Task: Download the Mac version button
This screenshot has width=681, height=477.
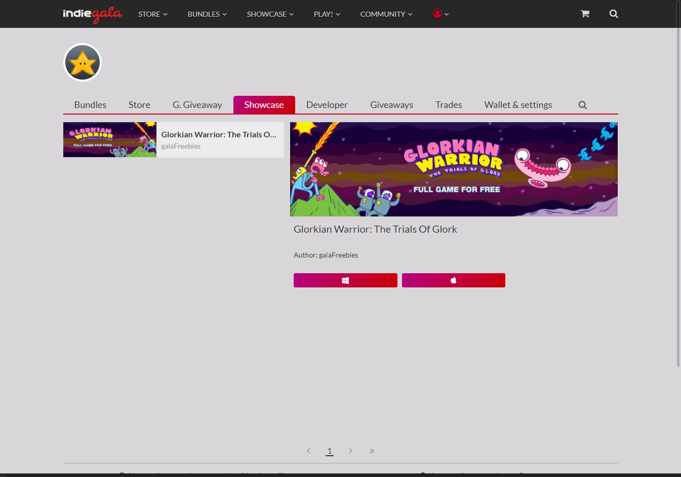Action: coord(454,280)
